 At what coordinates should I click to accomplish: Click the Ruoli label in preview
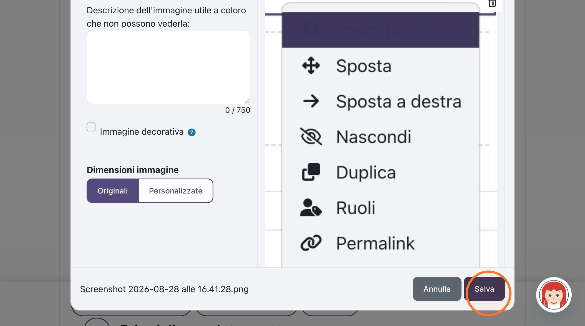click(355, 208)
